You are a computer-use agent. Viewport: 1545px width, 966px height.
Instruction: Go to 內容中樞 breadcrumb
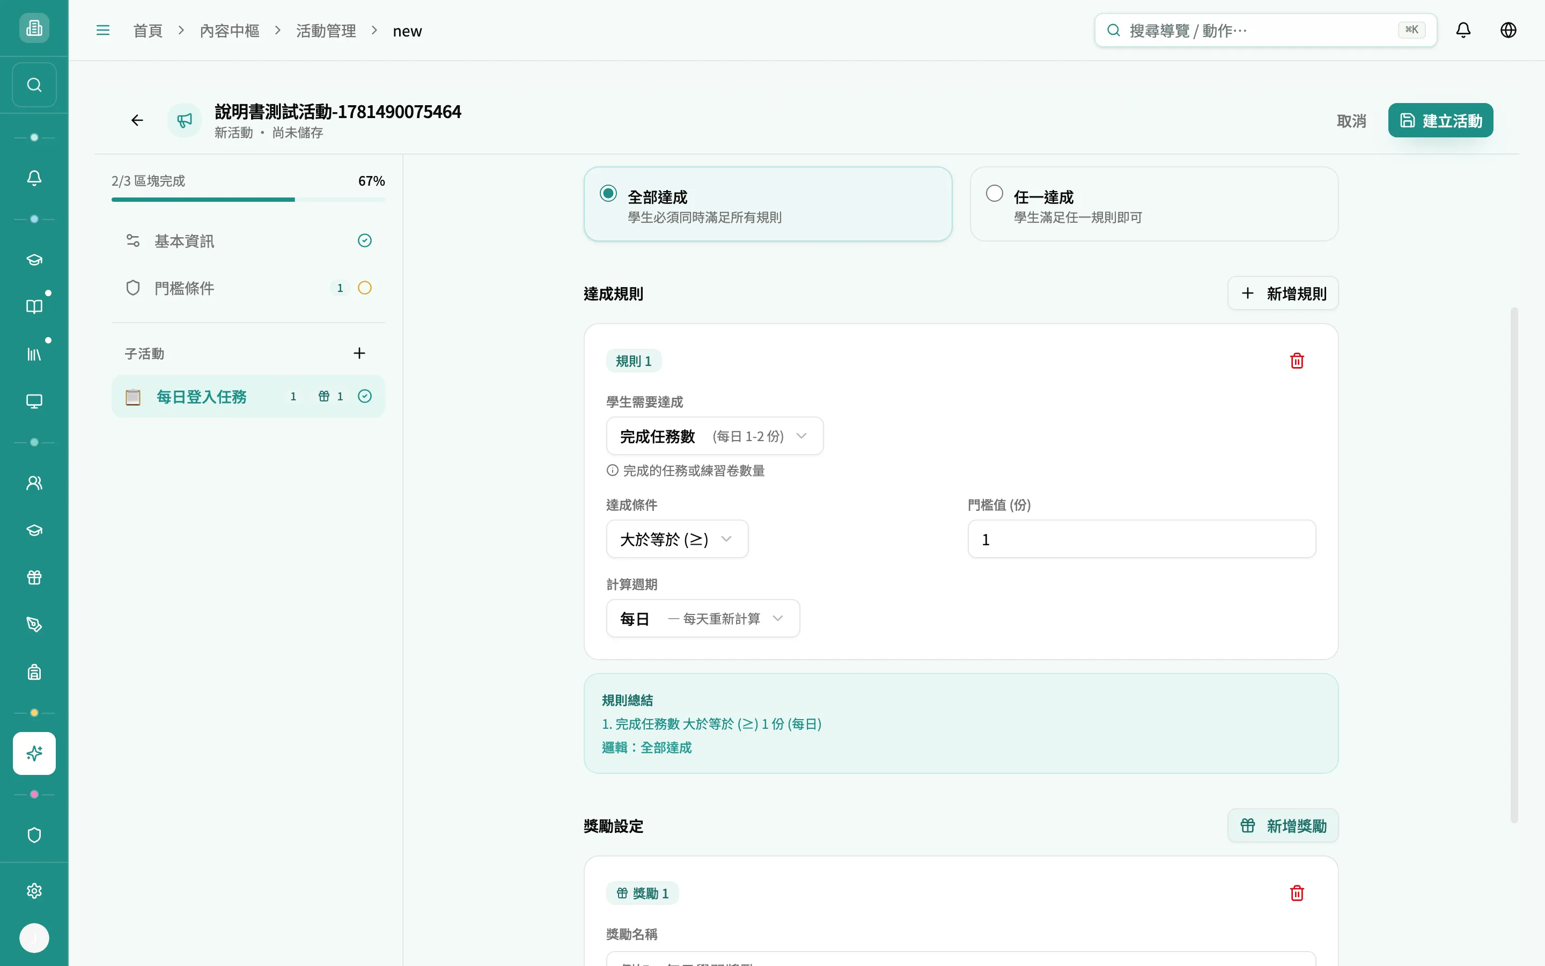pyautogui.click(x=229, y=31)
